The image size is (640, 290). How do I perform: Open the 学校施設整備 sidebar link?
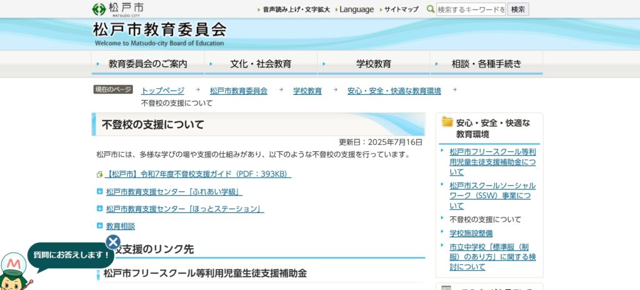[x=471, y=233]
